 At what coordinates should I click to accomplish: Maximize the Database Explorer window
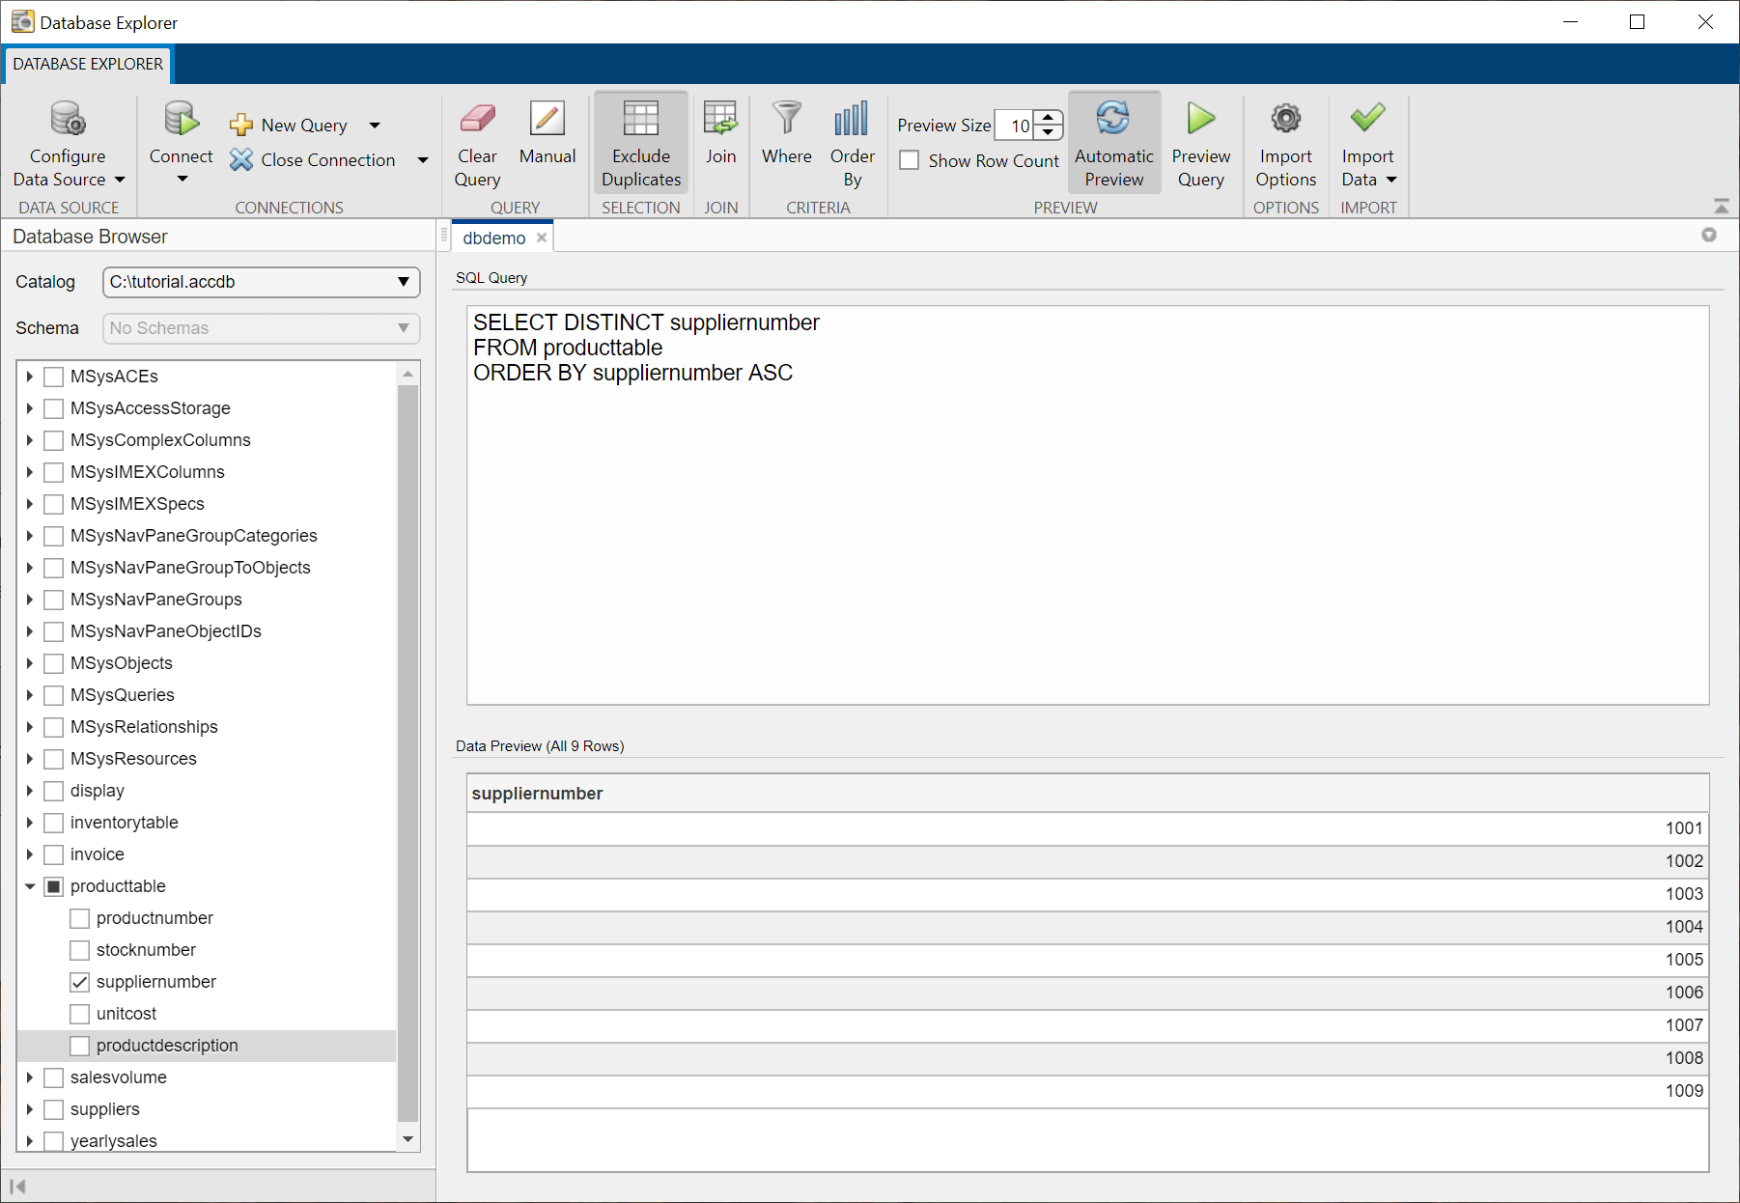coord(1637,21)
